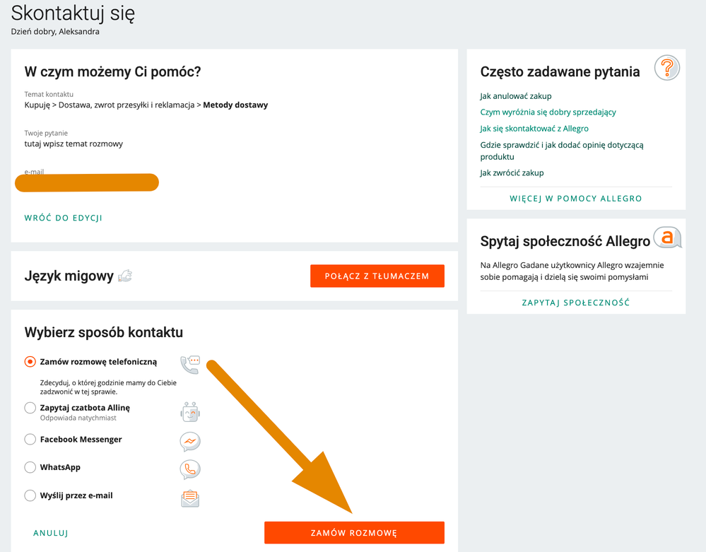Viewport: 706px width, 552px height.
Task: Select Zapytaj czatbota Allinę radio option
Action: coord(30,408)
